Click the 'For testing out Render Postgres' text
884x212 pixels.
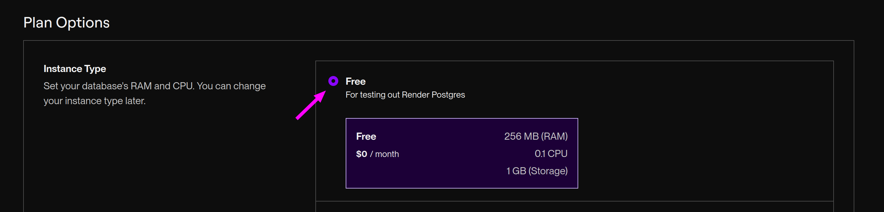pos(405,95)
